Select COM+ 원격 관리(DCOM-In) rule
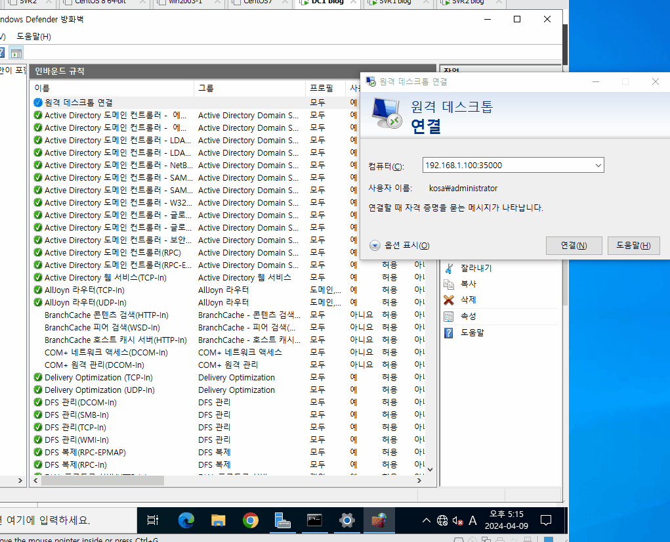The height and width of the screenshot is (542, 670). [x=94, y=365]
